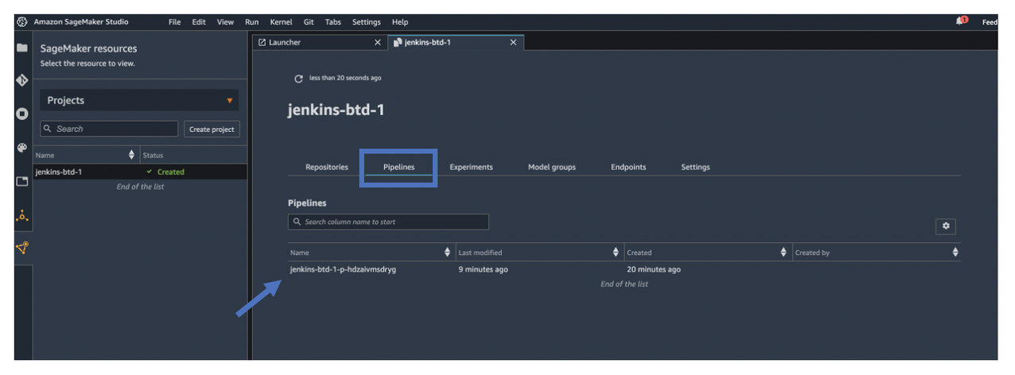1015x375 pixels.
Task: Open running terminals and kernels icon
Action: click(x=22, y=114)
